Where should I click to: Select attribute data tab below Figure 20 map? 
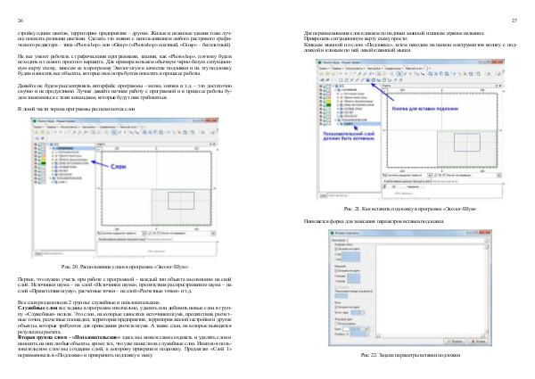pyautogui.click(x=121, y=239)
